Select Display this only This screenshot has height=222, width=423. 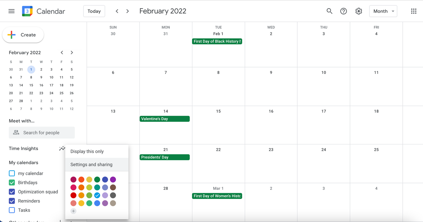87,151
